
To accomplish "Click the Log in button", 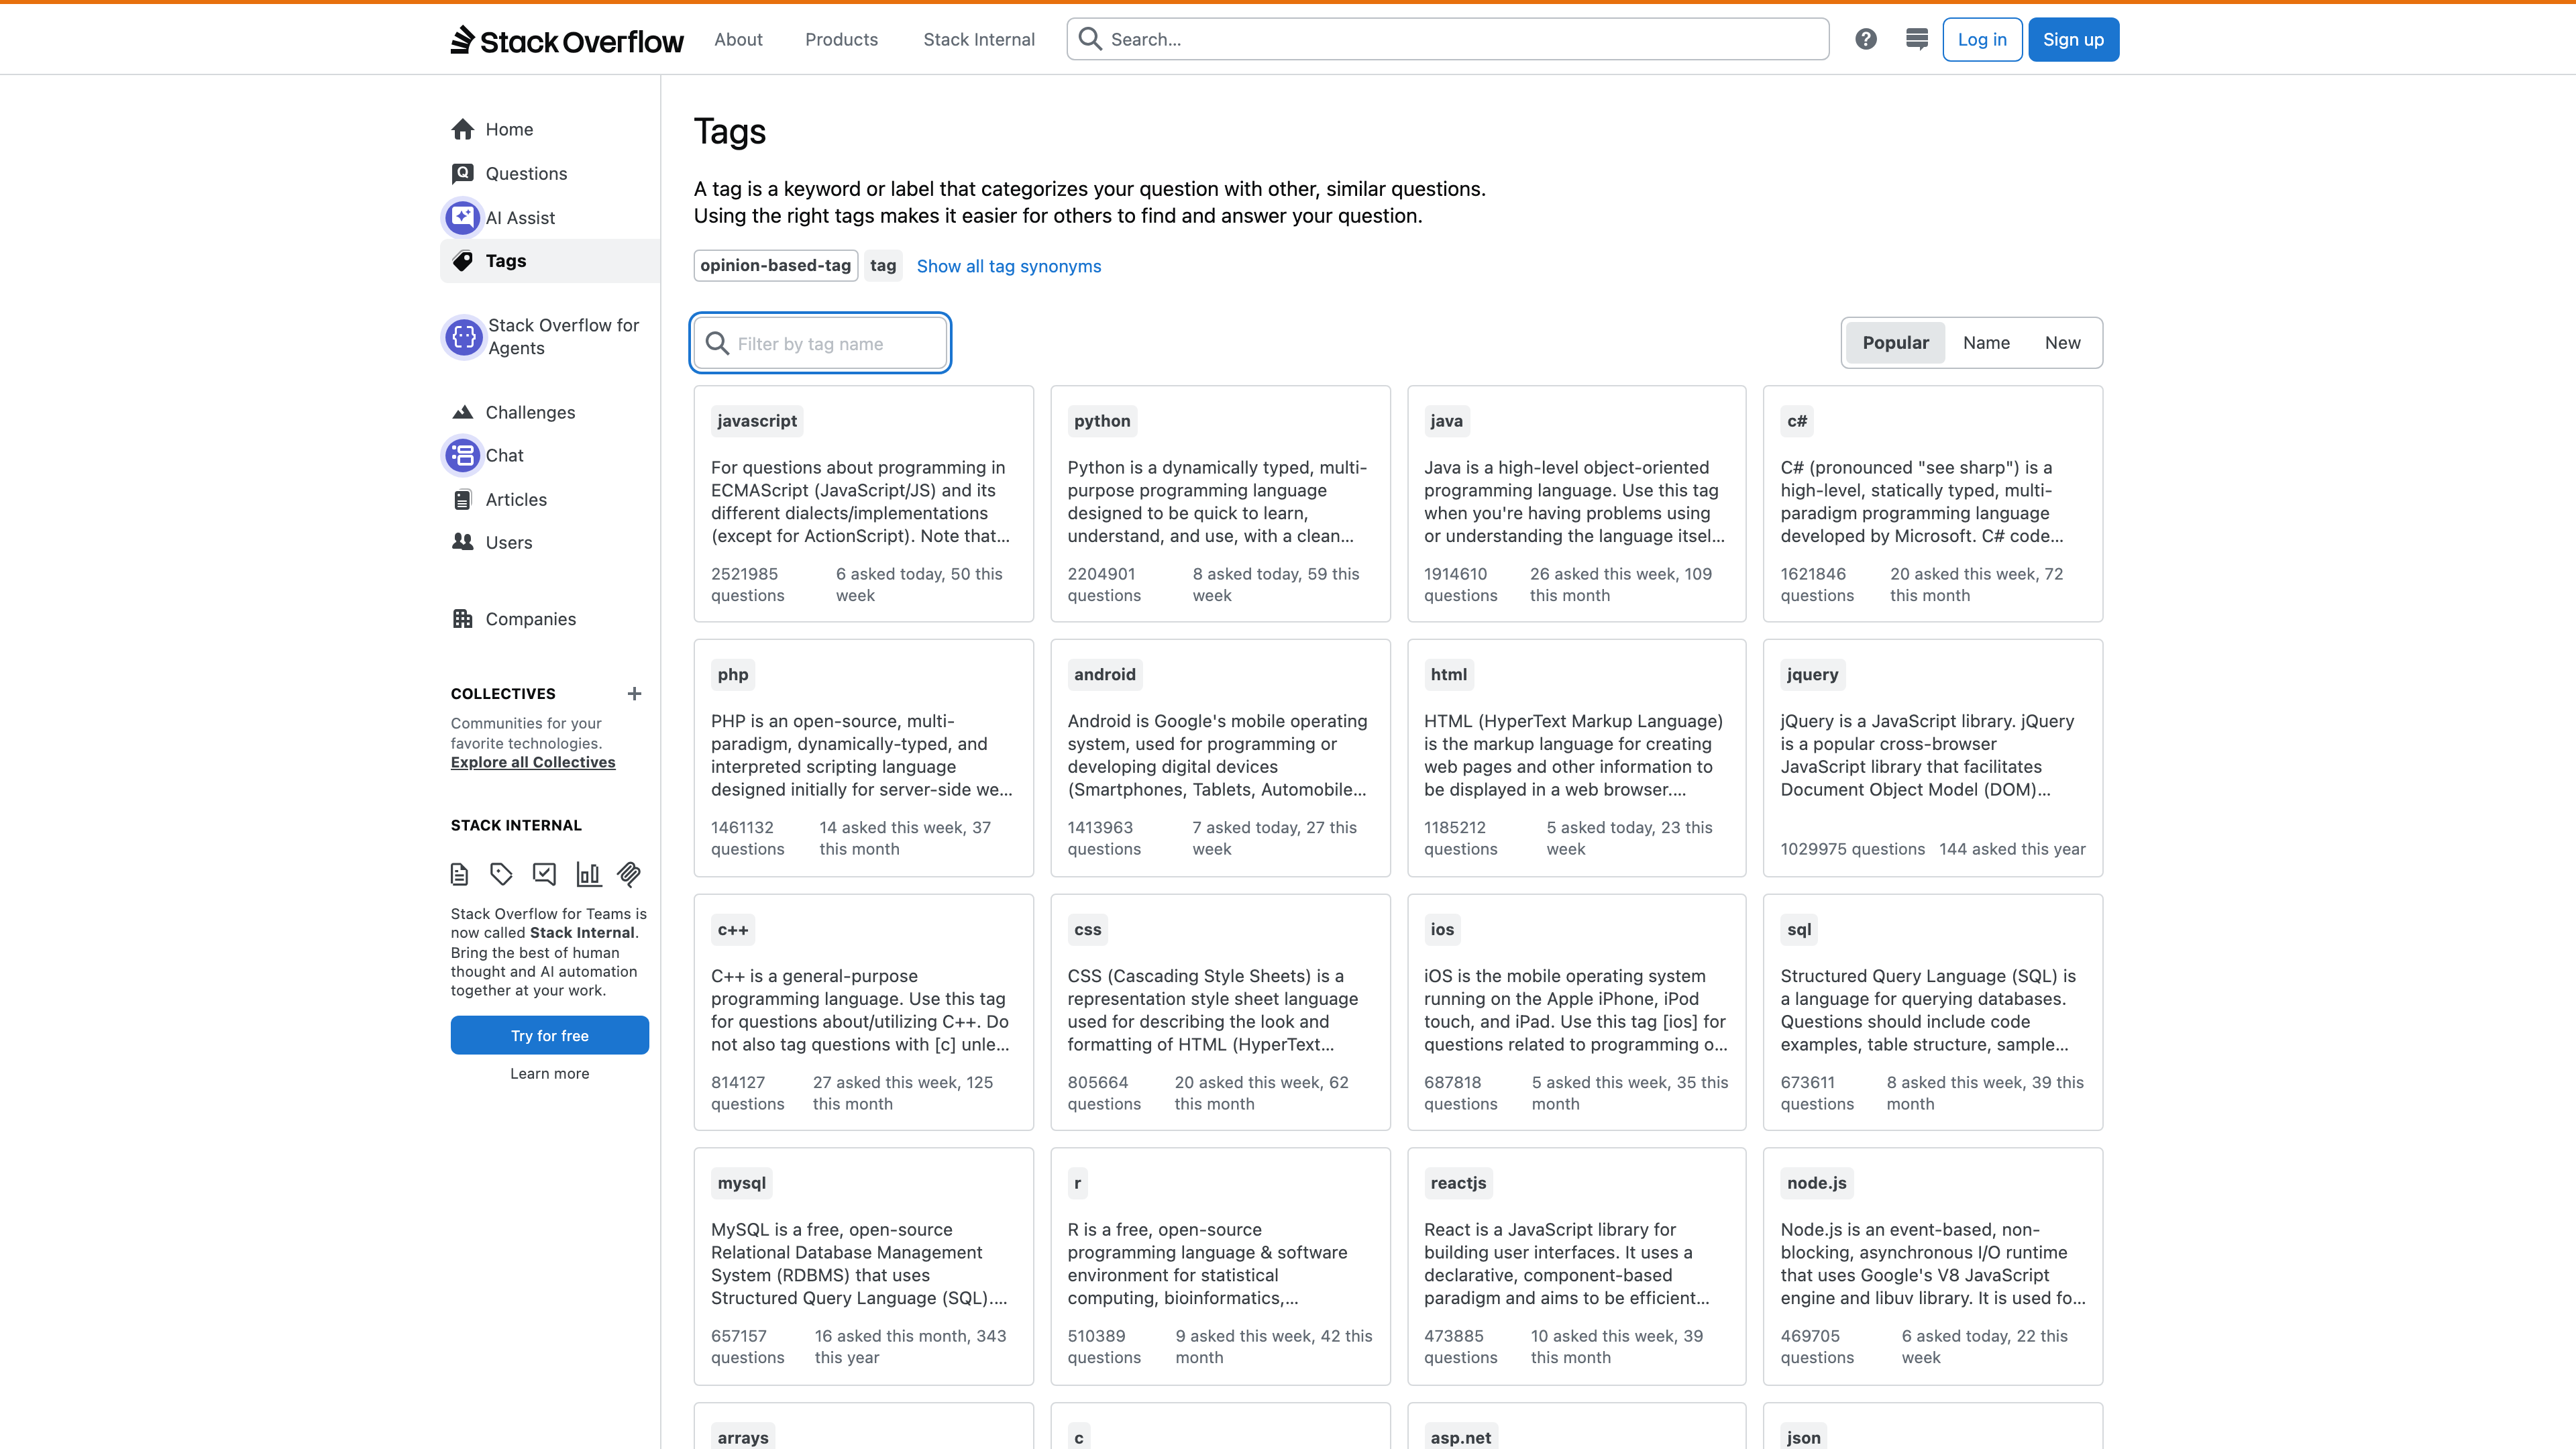I will [1982, 39].
